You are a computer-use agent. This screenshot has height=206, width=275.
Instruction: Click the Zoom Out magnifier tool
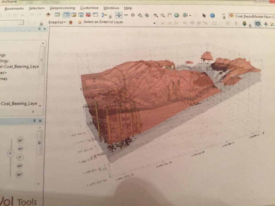(x=162, y=15)
